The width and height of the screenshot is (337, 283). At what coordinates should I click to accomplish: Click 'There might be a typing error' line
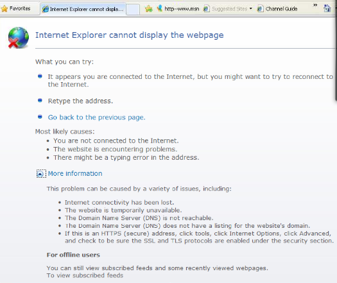point(126,157)
